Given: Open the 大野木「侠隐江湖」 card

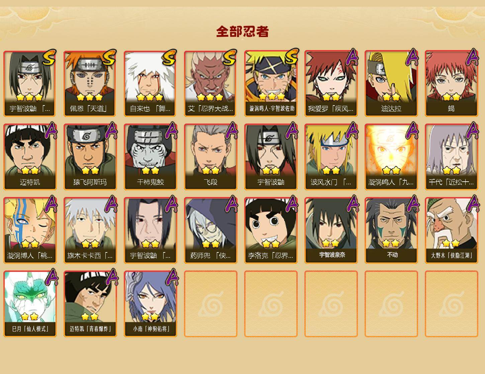Looking at the screenshot, I should [451, 230].
